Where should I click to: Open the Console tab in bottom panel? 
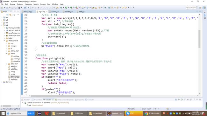89,100
